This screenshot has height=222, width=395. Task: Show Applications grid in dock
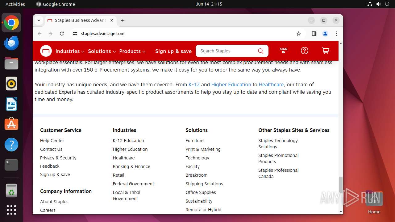11,210
